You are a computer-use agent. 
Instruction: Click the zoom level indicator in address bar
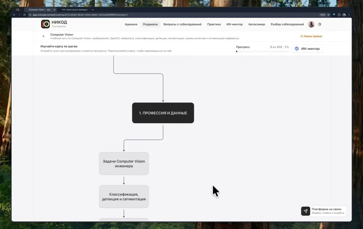coord(322,15)
